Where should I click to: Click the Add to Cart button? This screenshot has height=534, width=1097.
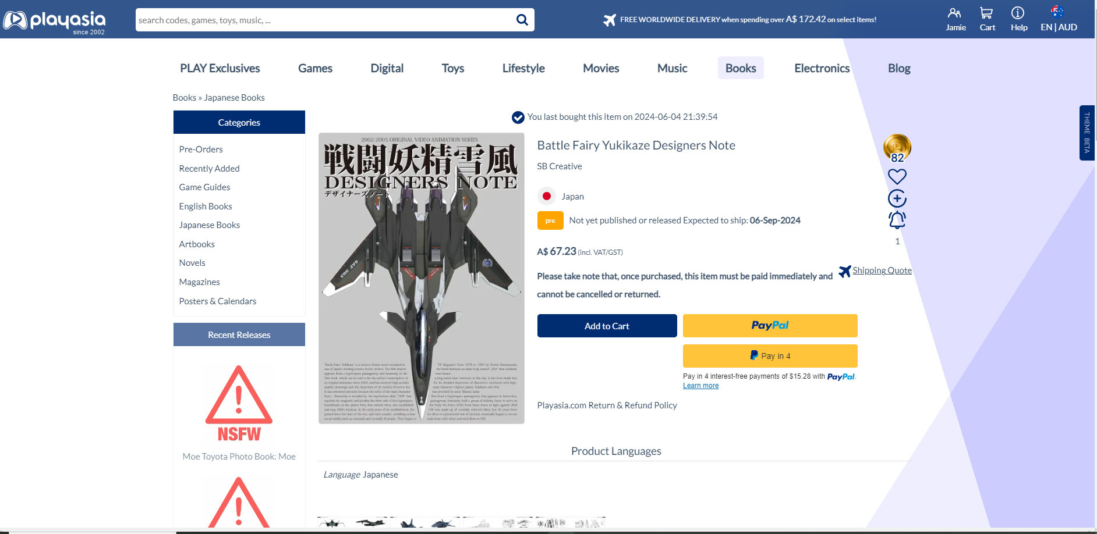pos(607,326)
